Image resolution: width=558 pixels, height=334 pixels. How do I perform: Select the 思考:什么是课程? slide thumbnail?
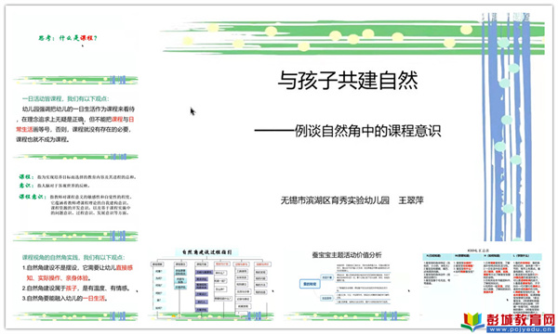coord(75,45)
